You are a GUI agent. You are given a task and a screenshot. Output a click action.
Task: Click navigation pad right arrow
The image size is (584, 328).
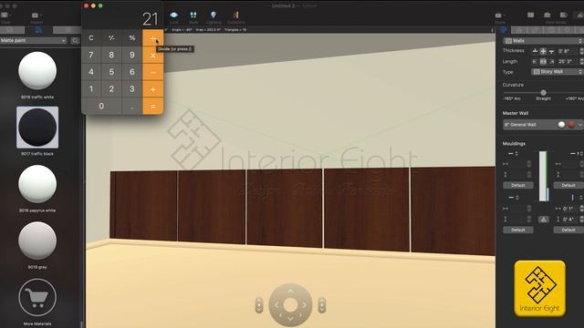304,305
